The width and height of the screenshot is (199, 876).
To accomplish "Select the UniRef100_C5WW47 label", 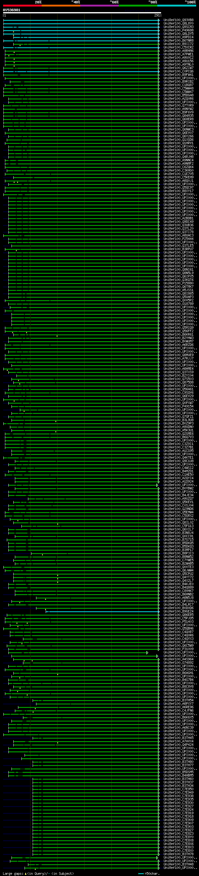I will click(x=178, y=92).
